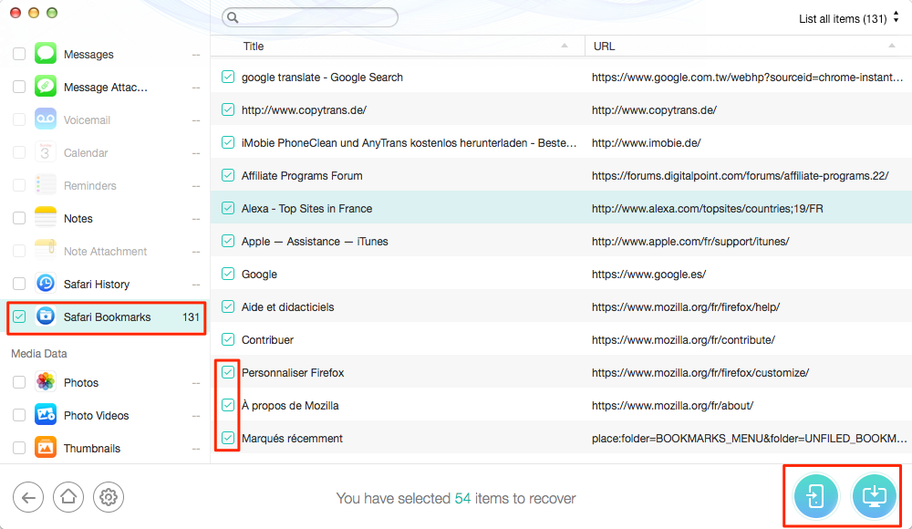Screen dimensions: 912x529
Task: Toggle the Photos checkbox
Action: pyautogui.click(x=19, y=382)
